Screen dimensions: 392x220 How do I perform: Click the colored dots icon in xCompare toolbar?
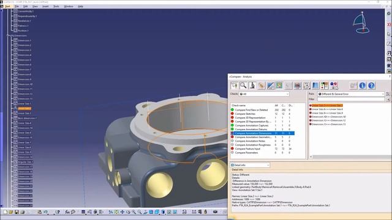(334, 86)
